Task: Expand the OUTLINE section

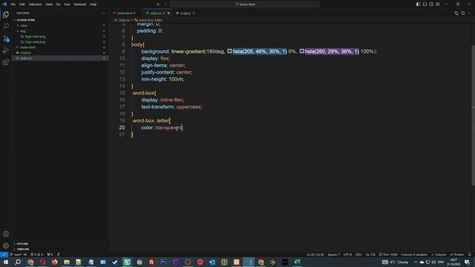Action: point(21,244)
